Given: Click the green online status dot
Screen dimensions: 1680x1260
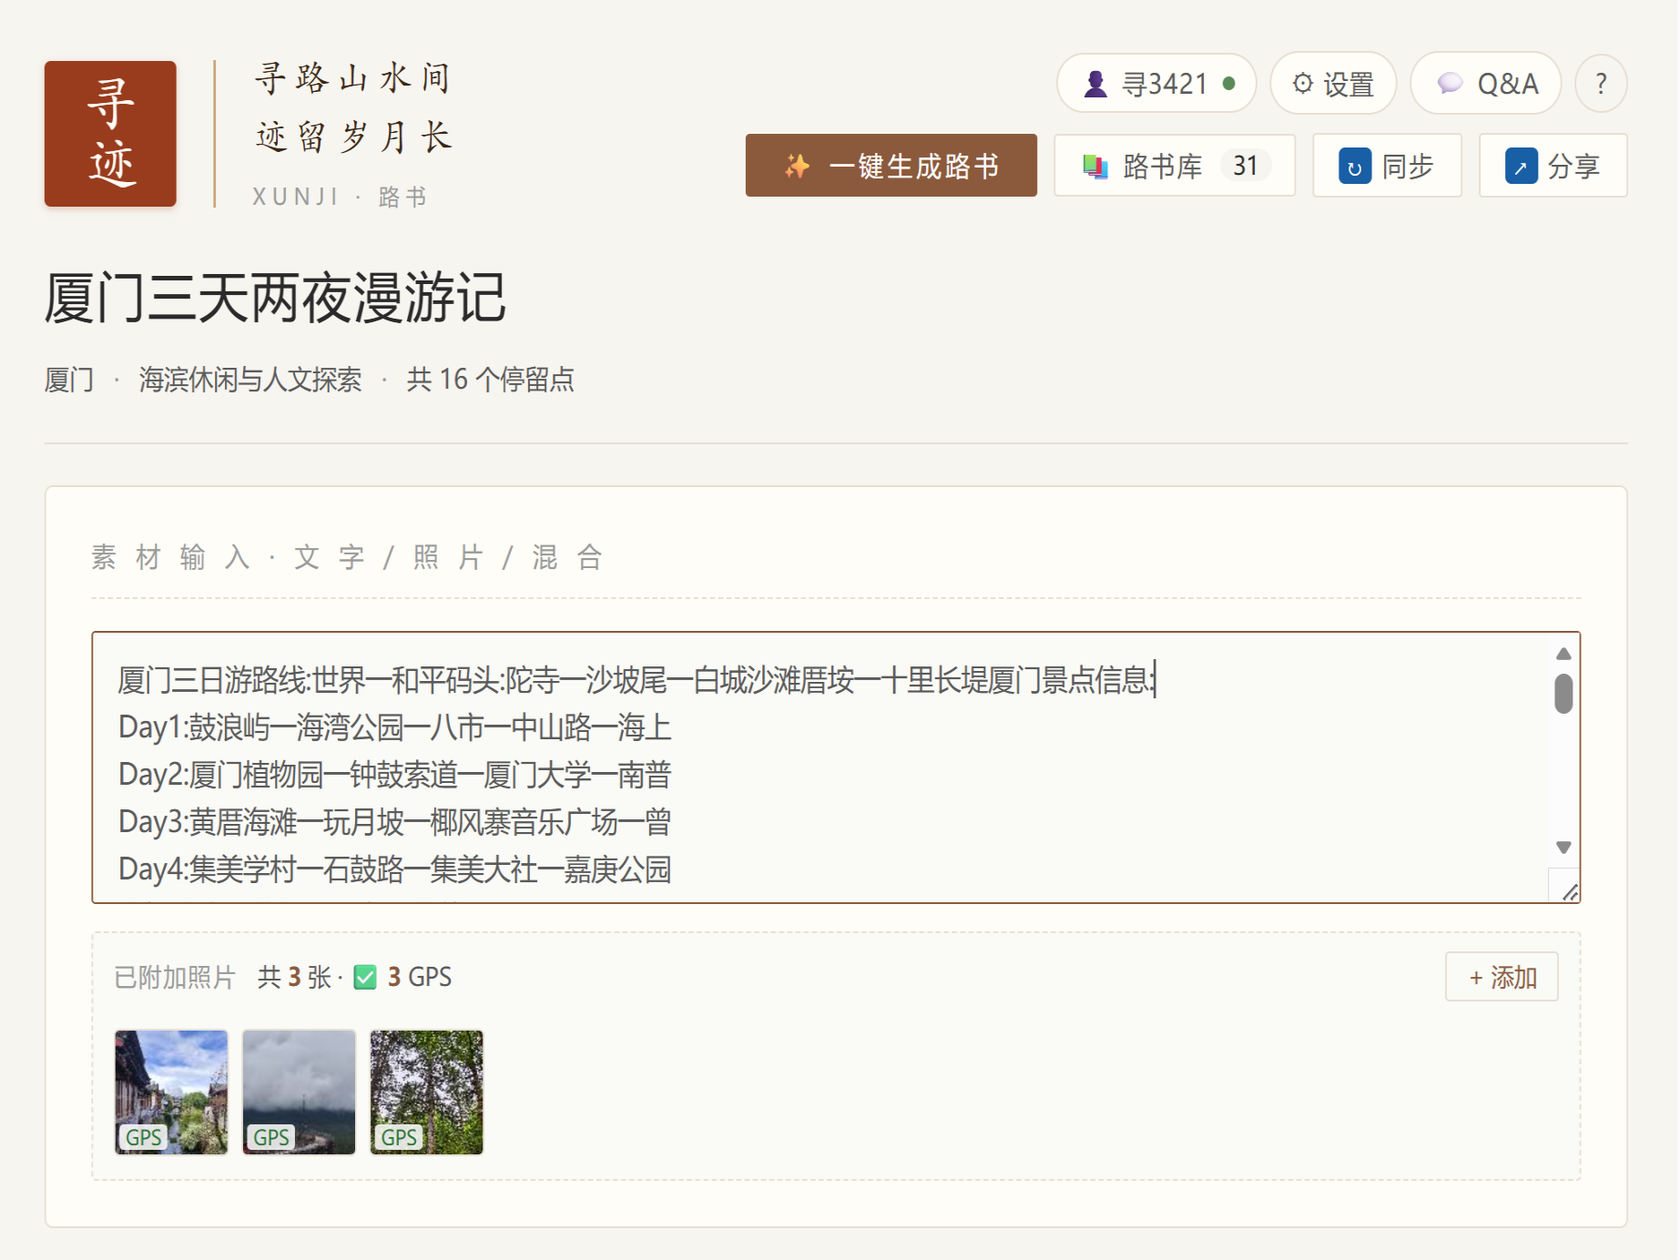Looking at the screenshot, I should click(x=1228, y=84).
